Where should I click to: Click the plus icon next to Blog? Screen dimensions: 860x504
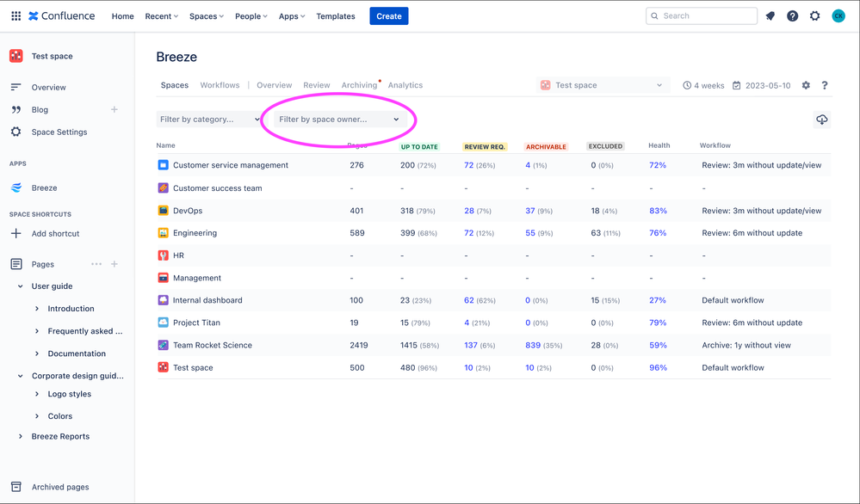(x=114, y=109)
